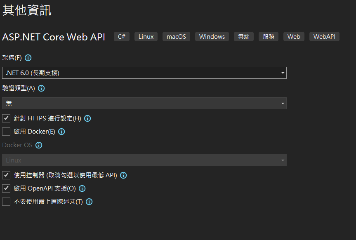The height and width of the screenshot is (240, 356).
Task: Check 不要使用最上層陳述式(T) checkbox
Action: (6, 202)
